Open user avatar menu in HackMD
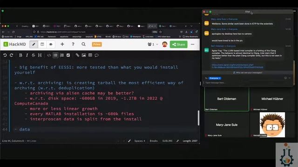The height and width of the screenshot is (167, 298). pos(164,45)
